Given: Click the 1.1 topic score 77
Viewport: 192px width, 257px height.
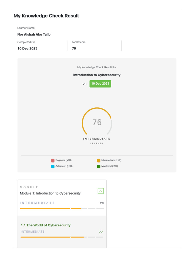Looking at the screenshot, I should (x=101, y=232).
